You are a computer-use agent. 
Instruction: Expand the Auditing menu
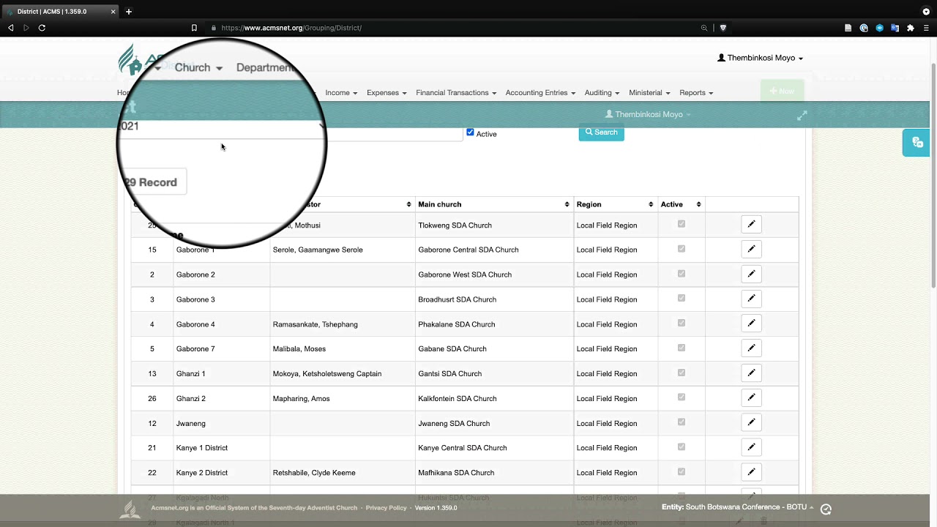point(602,93)
